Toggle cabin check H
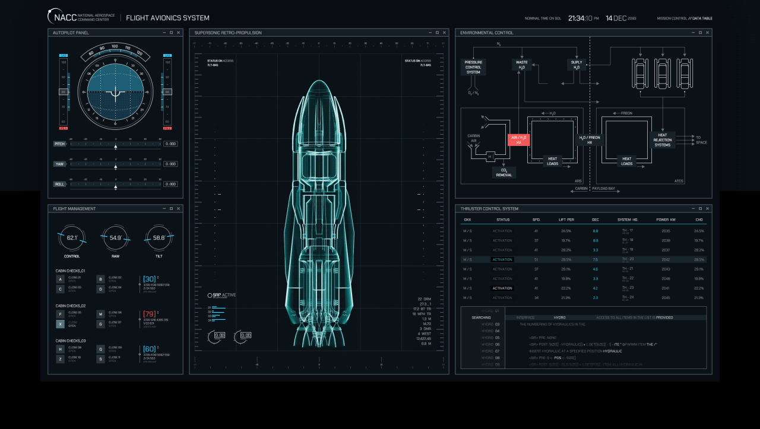Image resolution: width=760 pixels, height=429 pixels. coord(60,349)
